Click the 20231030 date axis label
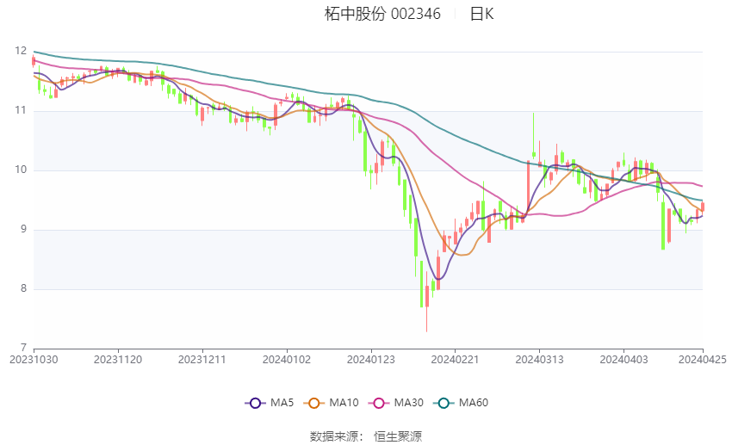 click(34, 358)
